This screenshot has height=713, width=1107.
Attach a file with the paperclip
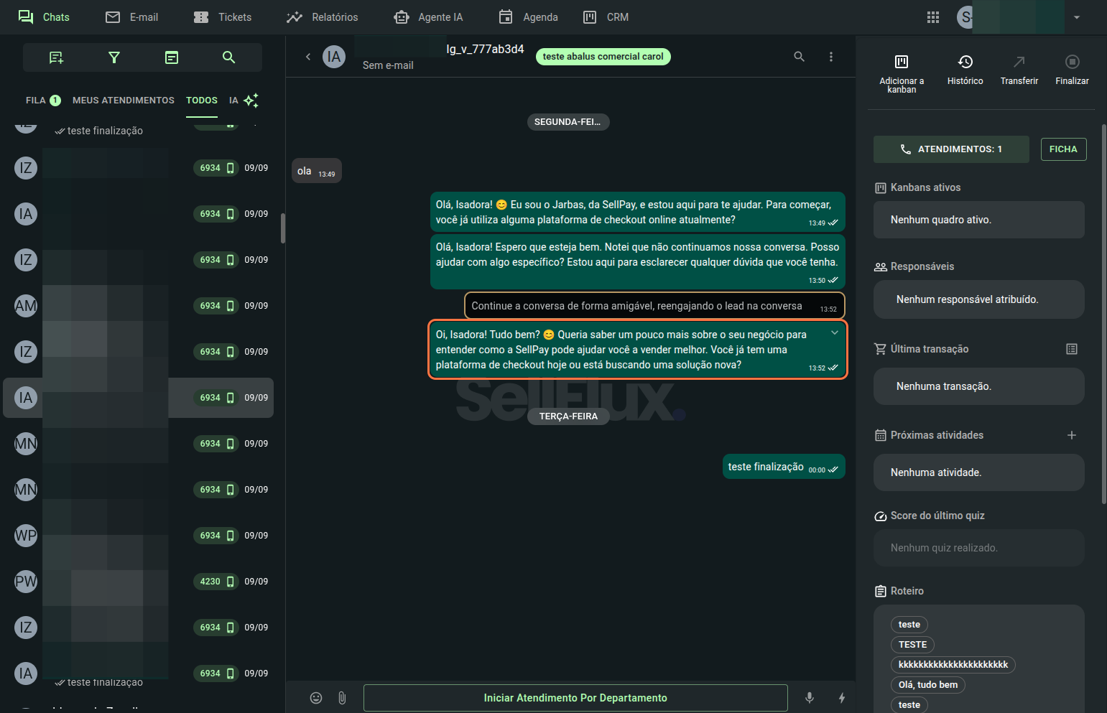[x=342, y=698]
